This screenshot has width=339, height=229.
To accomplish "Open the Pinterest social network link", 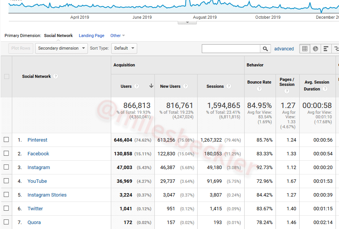I will [x=37, y=140].
